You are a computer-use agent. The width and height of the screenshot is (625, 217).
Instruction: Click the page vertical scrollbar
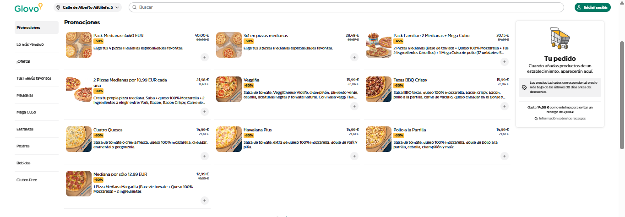pos(622,95)
